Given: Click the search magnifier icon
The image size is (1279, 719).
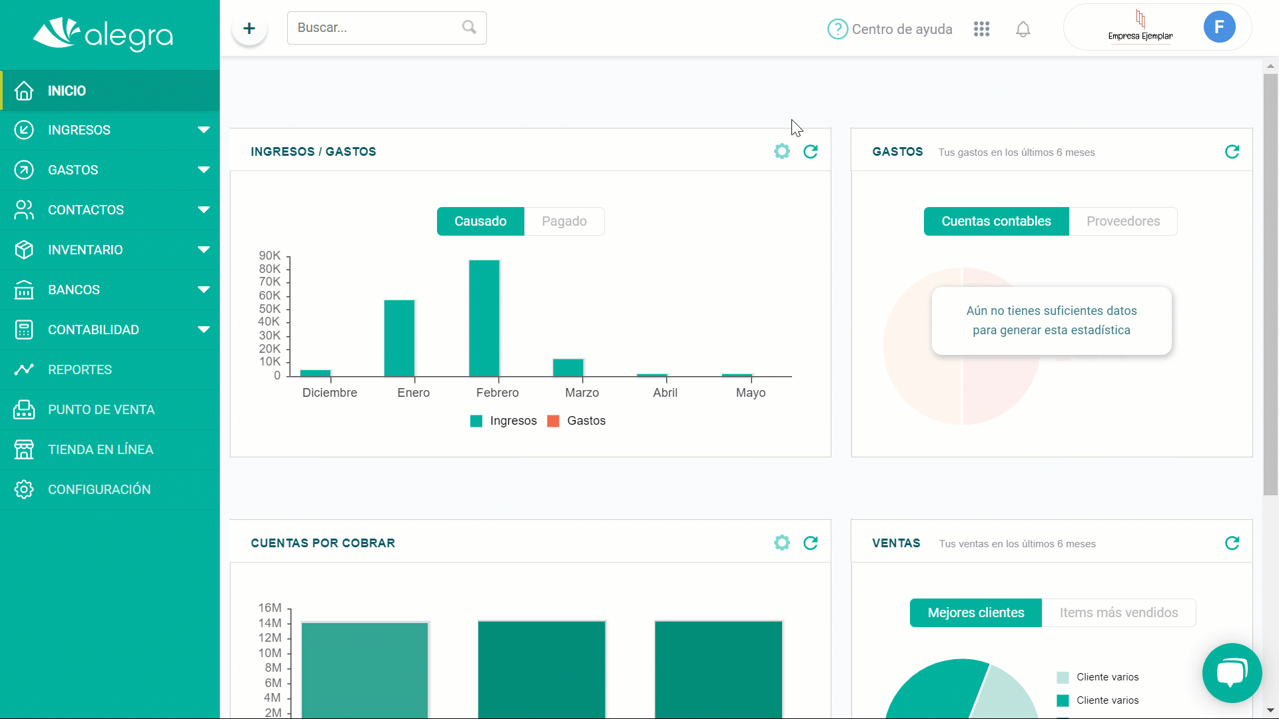Looking at the screenshot, I should [x=469, y=27].
